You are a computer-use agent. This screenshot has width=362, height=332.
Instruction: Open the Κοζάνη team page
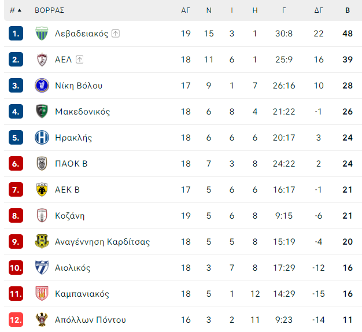coord(70,216)
